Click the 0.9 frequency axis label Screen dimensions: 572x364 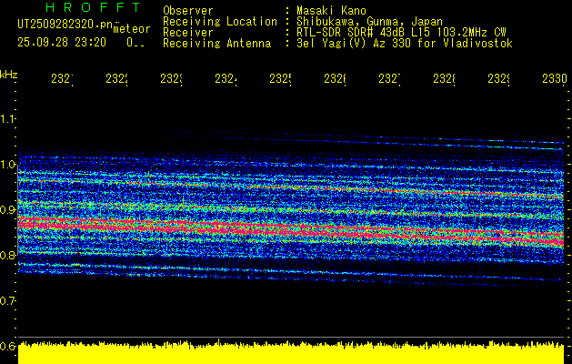click(x=7, y=209)
